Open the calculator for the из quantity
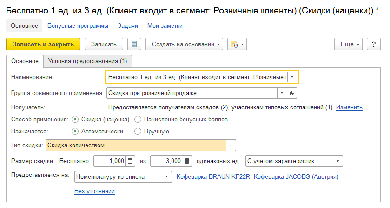This screenshot has height=208, width=390. (187, 161)
